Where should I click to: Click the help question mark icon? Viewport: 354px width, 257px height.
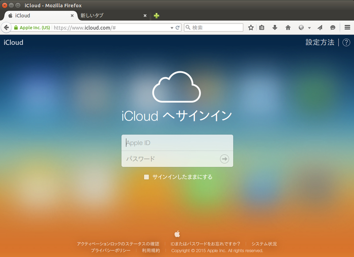346,43
